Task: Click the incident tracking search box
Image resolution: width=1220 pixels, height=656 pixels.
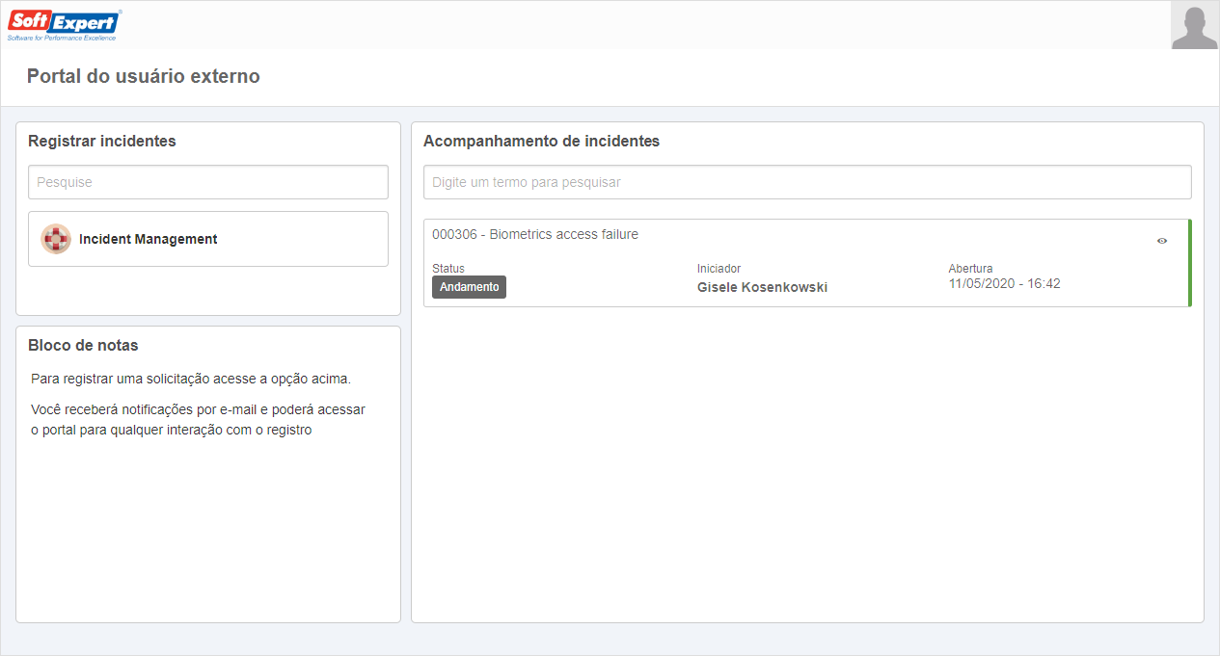Action: tap(807, 182)
